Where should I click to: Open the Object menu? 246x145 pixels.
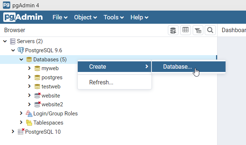[x=85, y=17]
